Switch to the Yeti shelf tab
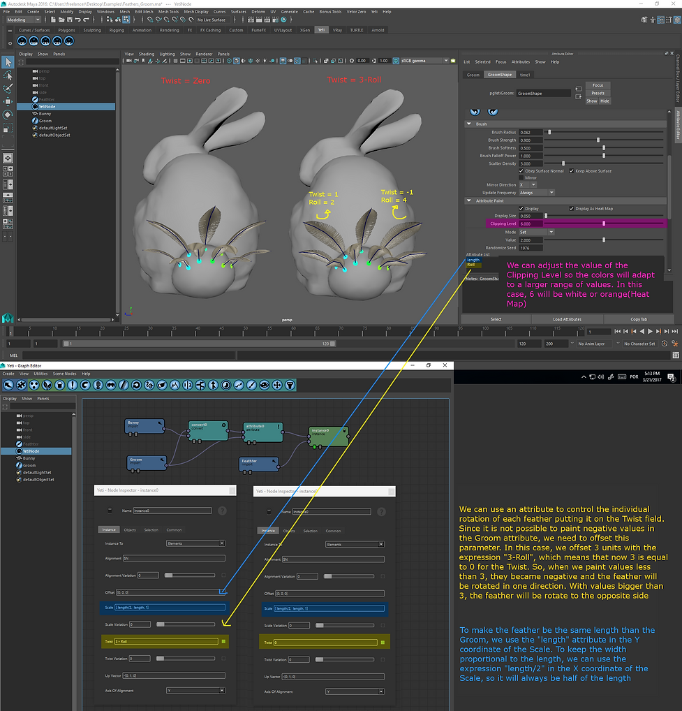 (321, 30)
